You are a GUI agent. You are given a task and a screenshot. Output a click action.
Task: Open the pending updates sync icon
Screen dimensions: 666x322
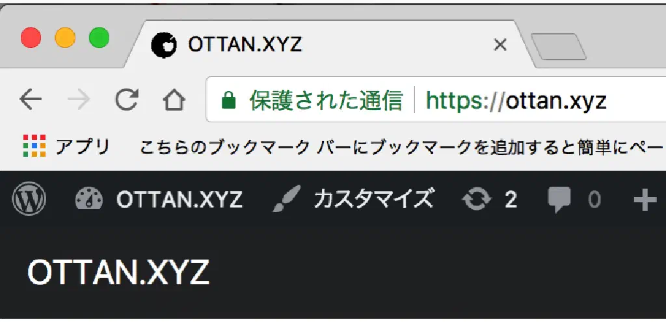(477, 199)
